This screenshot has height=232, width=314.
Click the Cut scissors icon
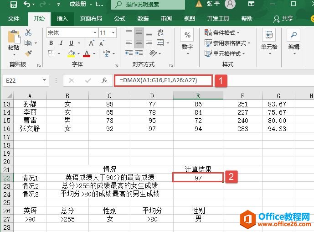coord(28,32)
